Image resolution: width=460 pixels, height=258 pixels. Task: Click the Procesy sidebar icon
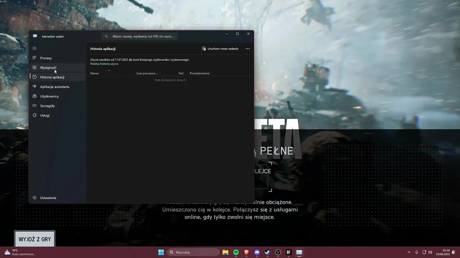click(34, 58)
